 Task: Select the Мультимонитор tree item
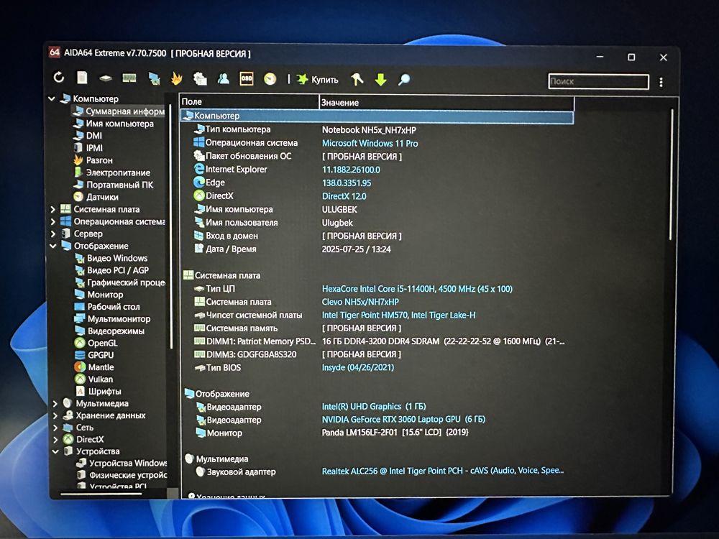pyautogui.click(x=112, y=318)
